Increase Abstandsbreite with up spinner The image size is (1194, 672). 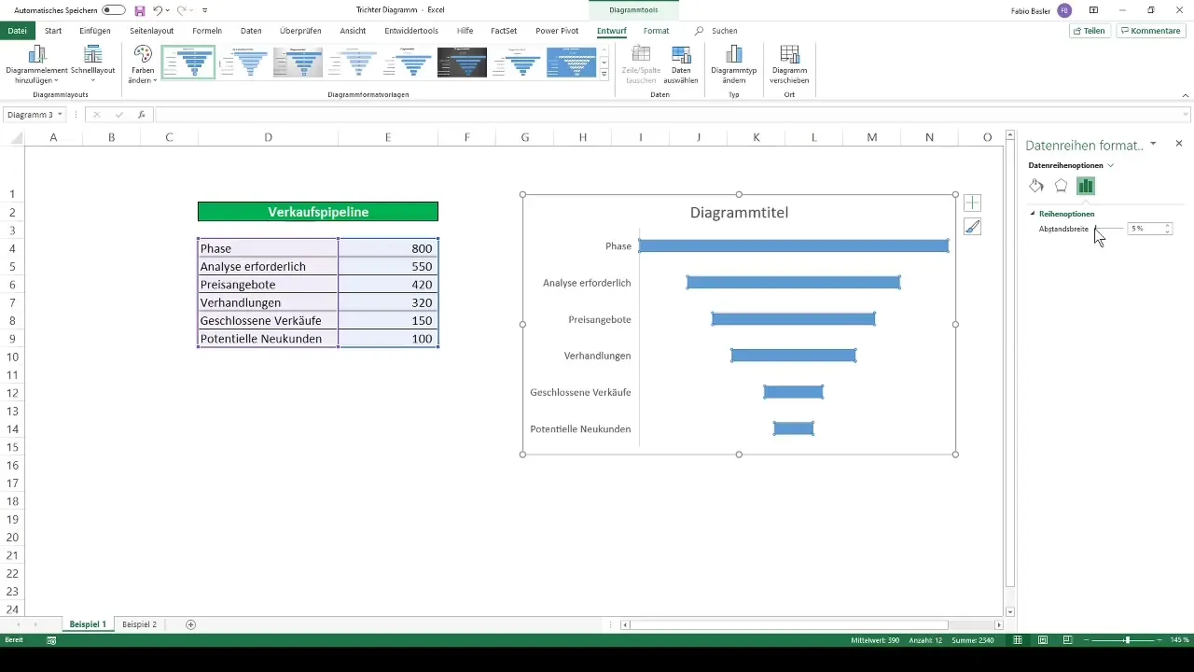[x=1168, y=226]
